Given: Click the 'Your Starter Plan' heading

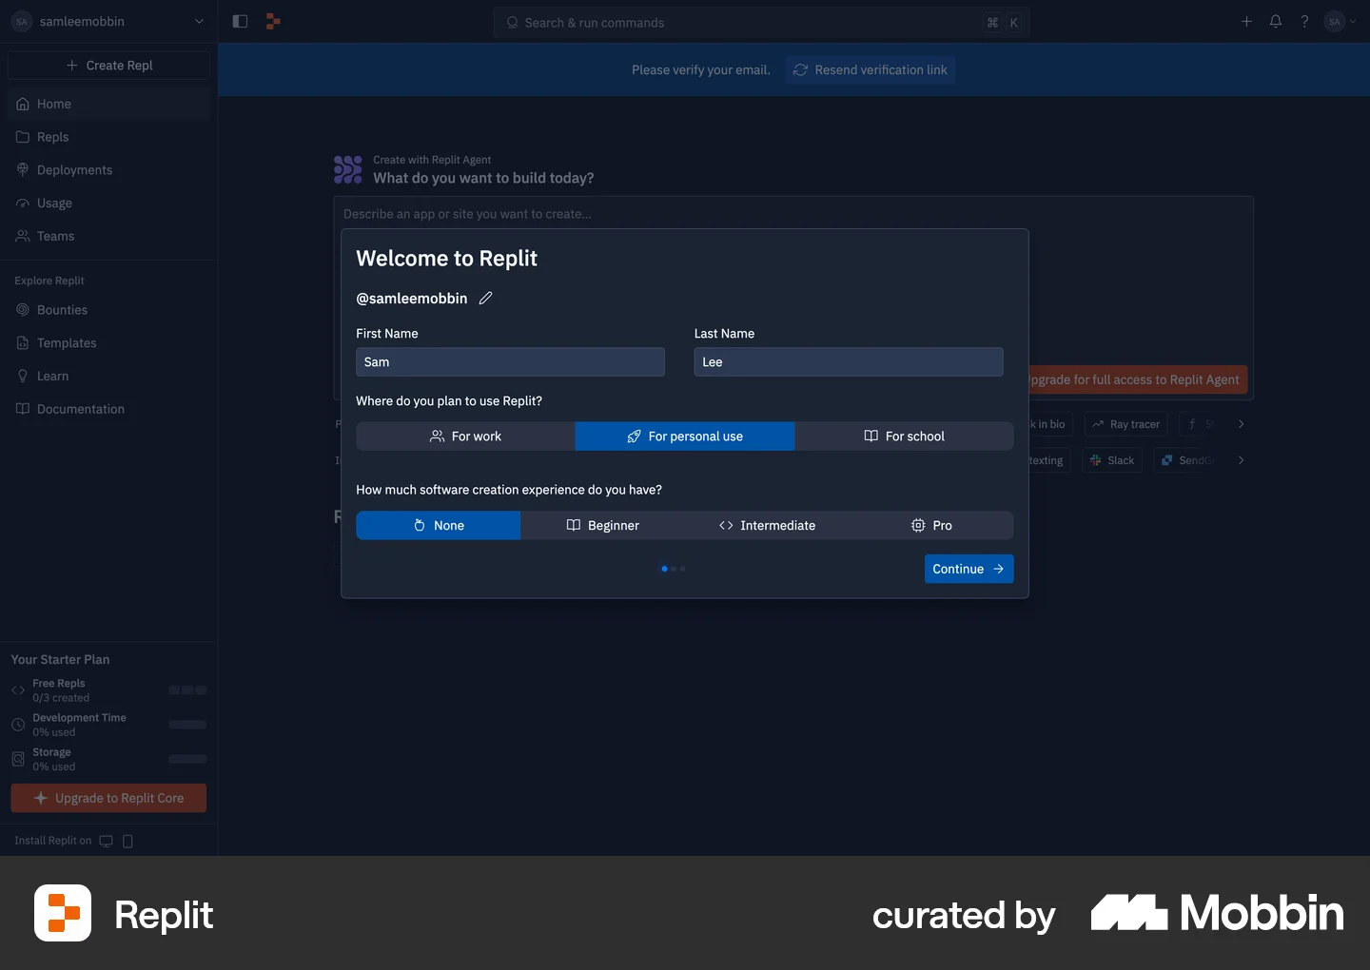Looking at the screenshot, I should pyautogui.click(x=60, y=659).
